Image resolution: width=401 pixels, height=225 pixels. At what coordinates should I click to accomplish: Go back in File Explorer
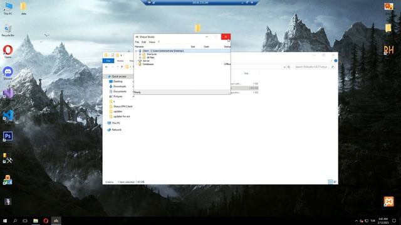click(107, 67)
